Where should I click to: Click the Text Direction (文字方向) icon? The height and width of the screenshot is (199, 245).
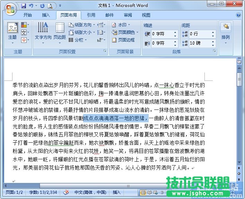tap(43, 31)
